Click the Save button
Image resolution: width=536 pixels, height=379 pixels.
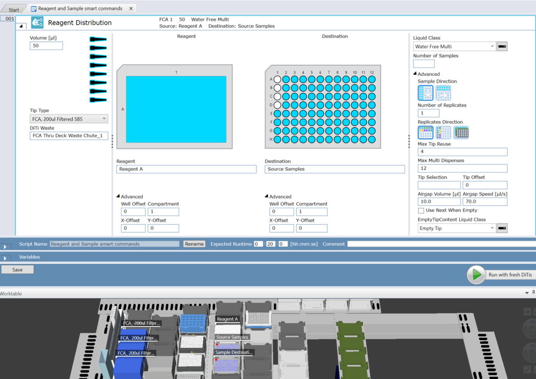[18, 270]
